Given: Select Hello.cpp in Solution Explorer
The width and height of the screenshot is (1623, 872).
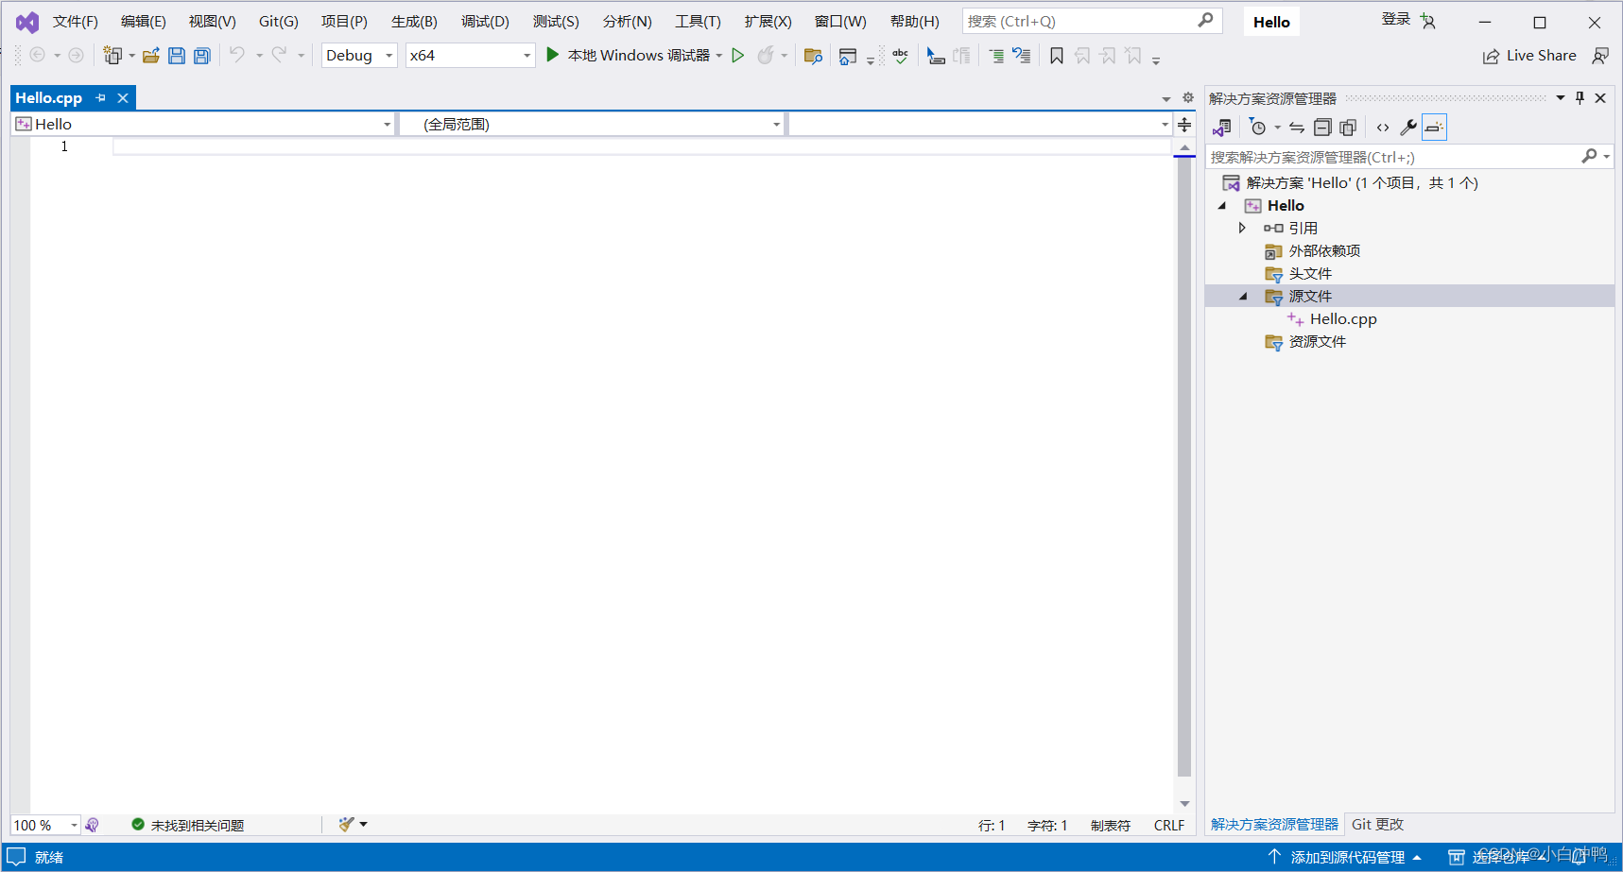Looking at the screenshot, I should (x=1342, y=319).
